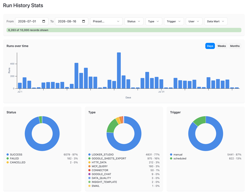This screenshot has height=193, width=249.
Task: Click manual legend color dot
Action: [171, 154]
